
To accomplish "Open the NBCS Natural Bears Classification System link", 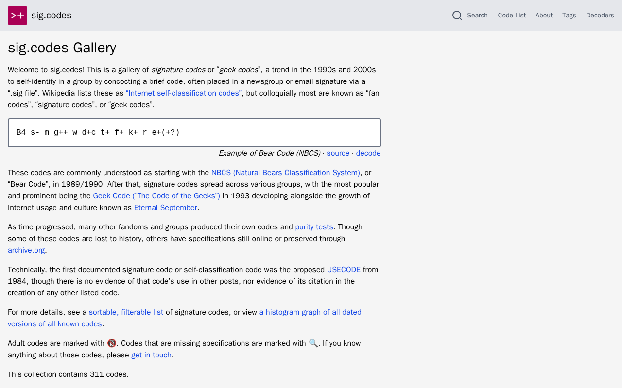I will point(286,173).
